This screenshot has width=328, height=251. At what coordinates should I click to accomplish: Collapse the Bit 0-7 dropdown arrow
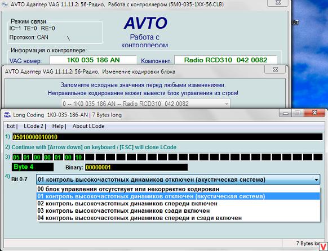[x=316, y=180]
